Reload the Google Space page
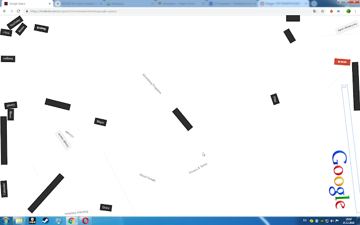The height and width of the screenshot is (225, 360). pos(19,11)
